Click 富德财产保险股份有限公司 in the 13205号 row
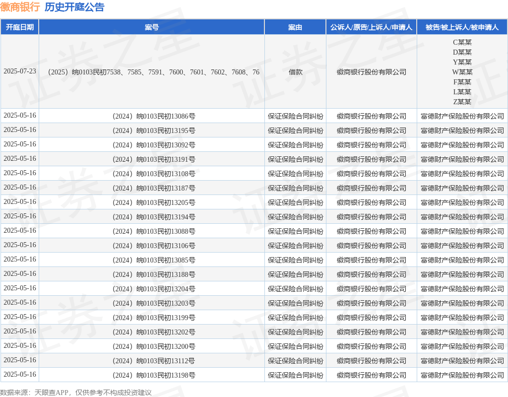 coord(462,202)
